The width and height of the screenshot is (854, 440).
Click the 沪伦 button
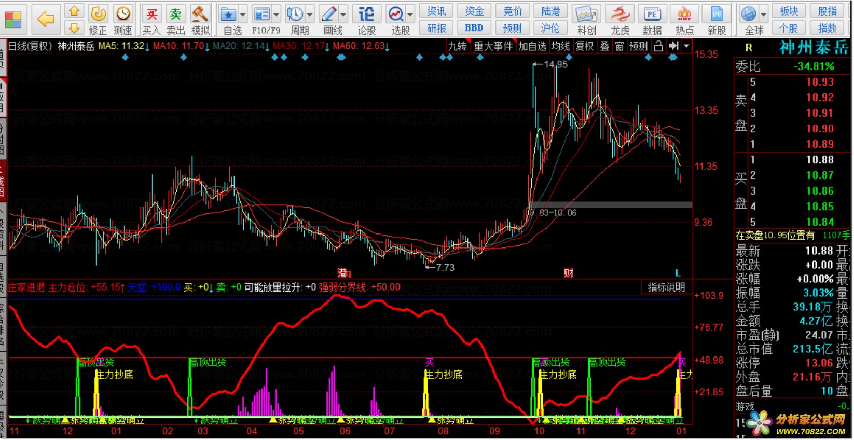click(x=550, y=28)
